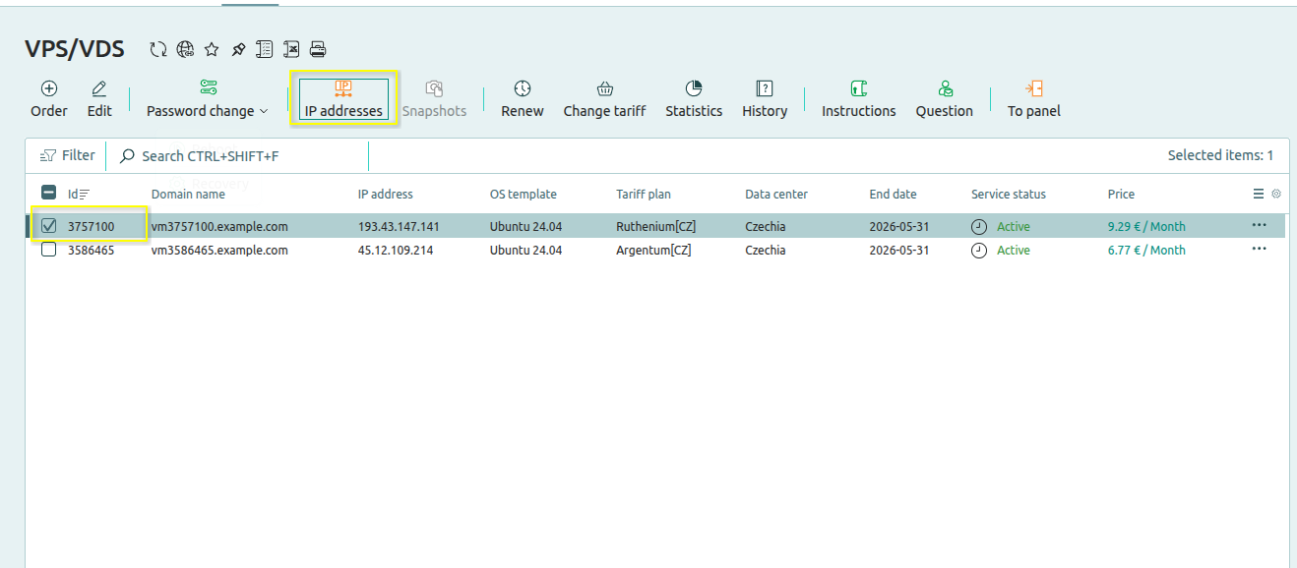1297x568 pixels.
Task: Open three-dot menu for Ruthenium[CZ] row
Action: [x=1259, y=226]
